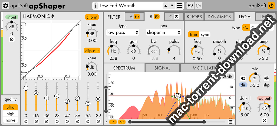277x126 pixels.
Task: Click the undo arrow
Action: (x=190, y=6)
